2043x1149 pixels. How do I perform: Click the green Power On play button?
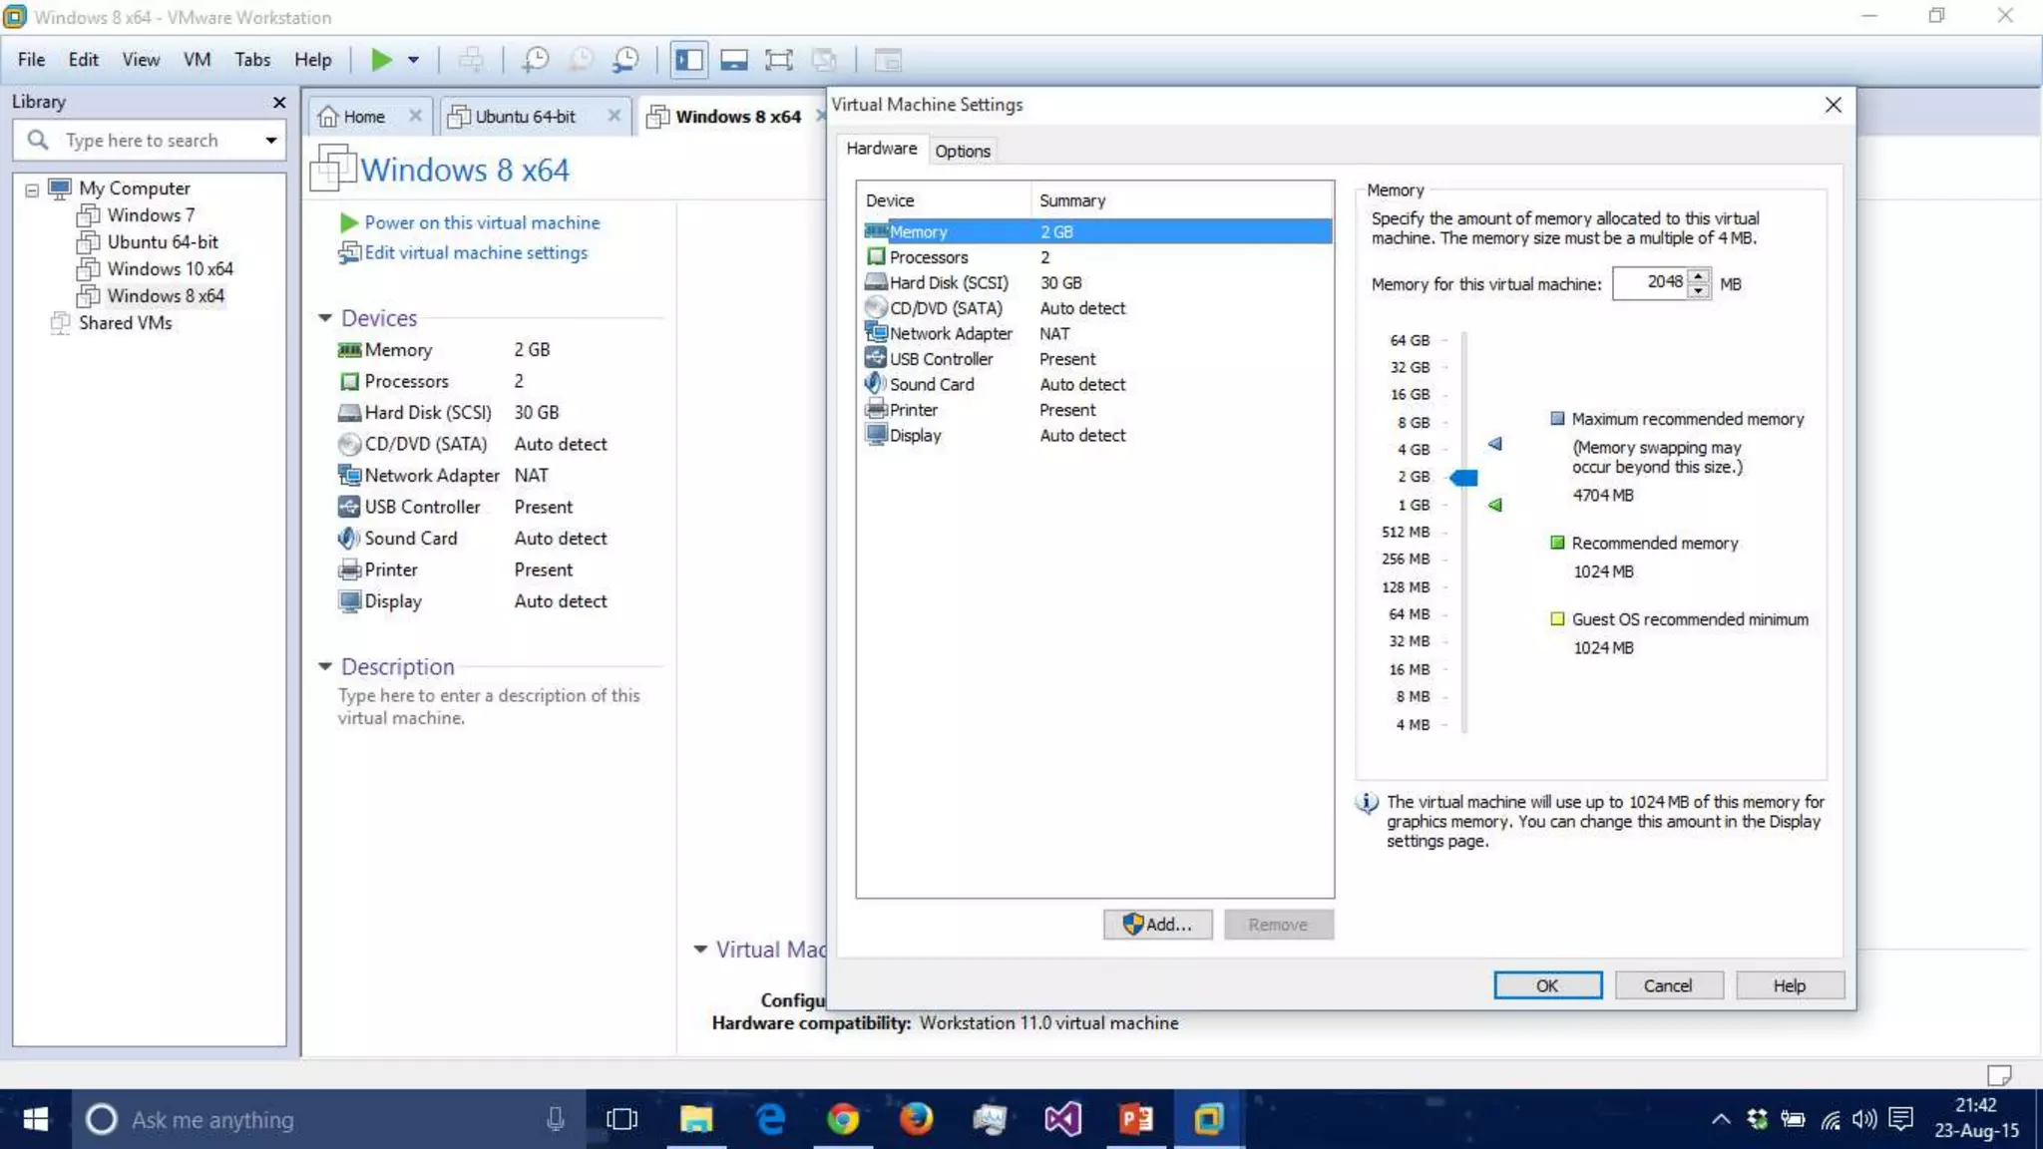(x=381, y=60)
